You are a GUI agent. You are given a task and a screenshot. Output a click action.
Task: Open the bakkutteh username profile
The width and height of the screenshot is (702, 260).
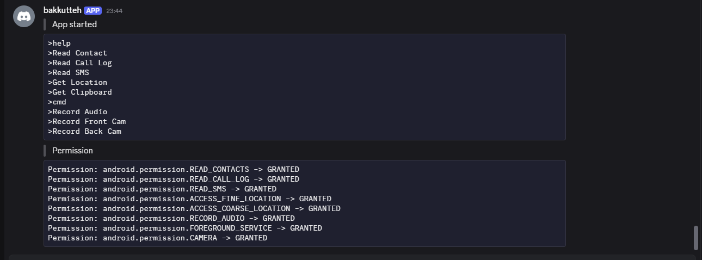click(x=62, y=10)
